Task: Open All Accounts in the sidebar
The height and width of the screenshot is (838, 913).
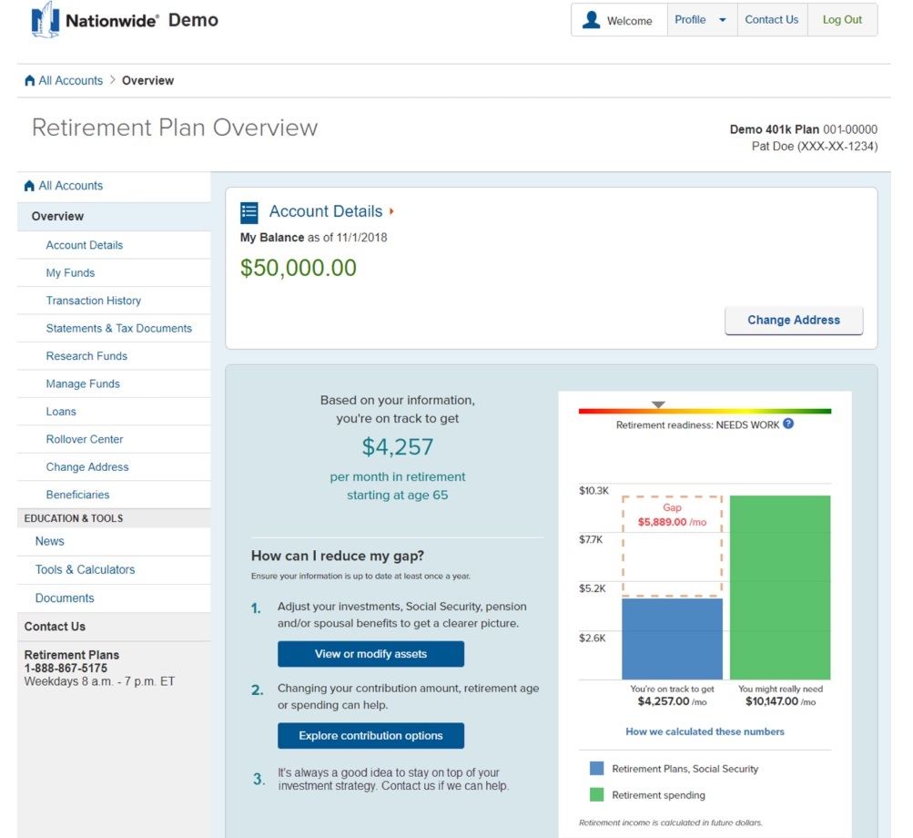Action: [70, 185]
